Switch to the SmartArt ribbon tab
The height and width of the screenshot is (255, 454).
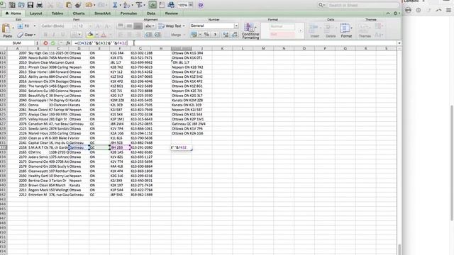[102, 13]
